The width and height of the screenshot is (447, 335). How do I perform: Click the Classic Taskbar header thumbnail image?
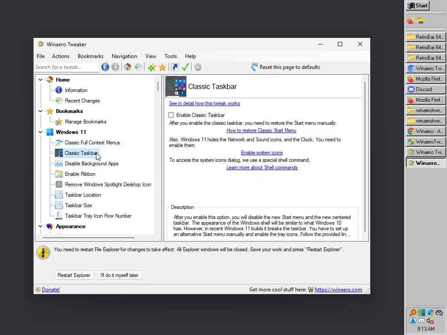(x=176, y=86)
